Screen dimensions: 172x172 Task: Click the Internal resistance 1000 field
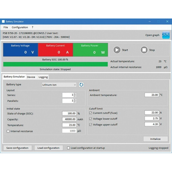click(x=69, y=131)
